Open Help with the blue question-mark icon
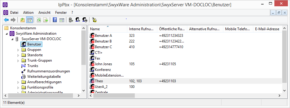 click(x=55, y=20)
